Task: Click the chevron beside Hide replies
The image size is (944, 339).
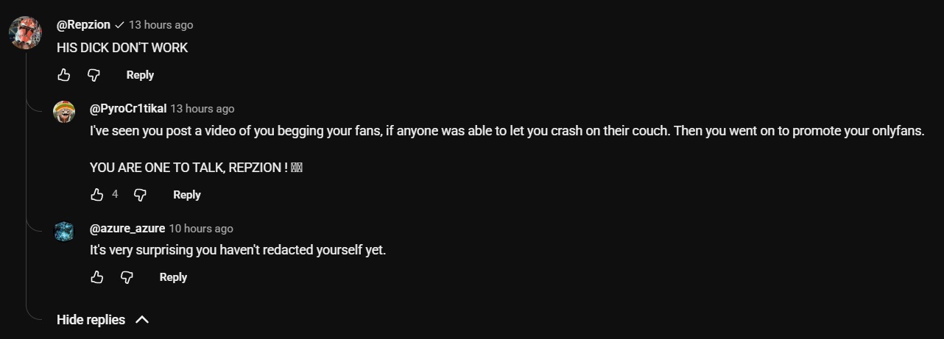Action: (143, 320)
